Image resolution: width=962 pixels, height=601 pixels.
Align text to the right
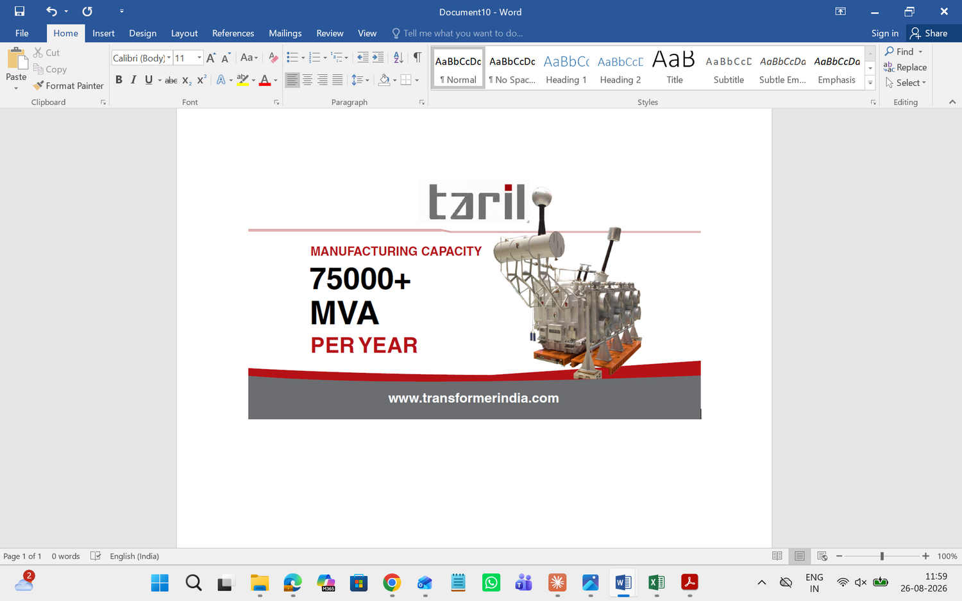tap(322, 80)
